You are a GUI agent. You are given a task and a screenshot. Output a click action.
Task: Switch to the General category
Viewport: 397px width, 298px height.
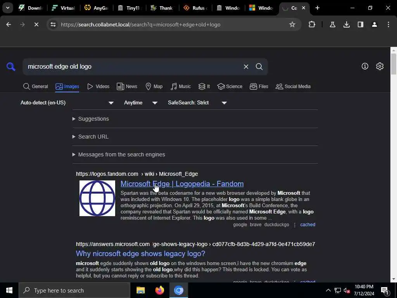[35, 87]
